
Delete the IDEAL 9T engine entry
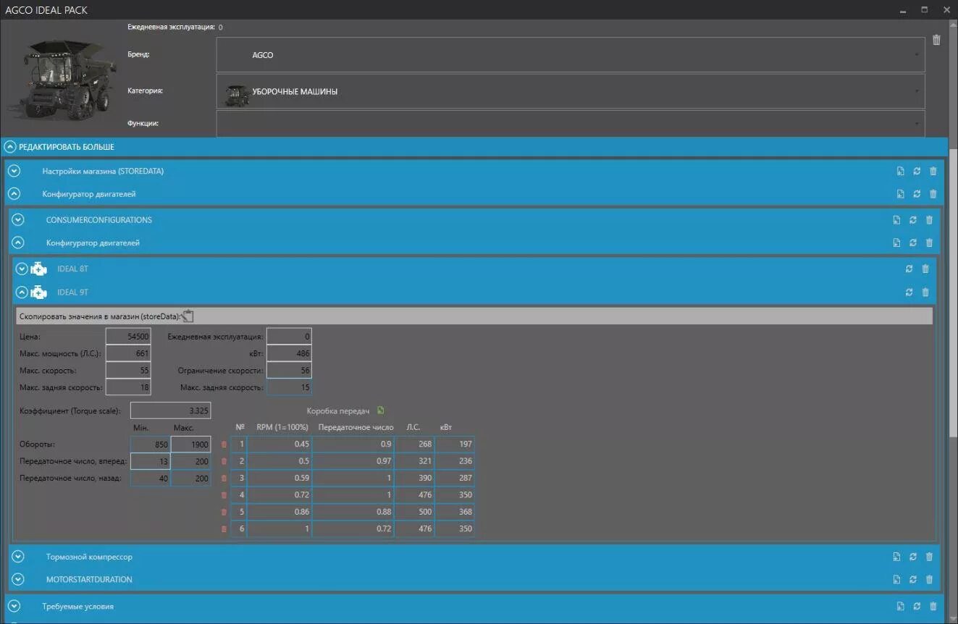click(x=925, y=292)
